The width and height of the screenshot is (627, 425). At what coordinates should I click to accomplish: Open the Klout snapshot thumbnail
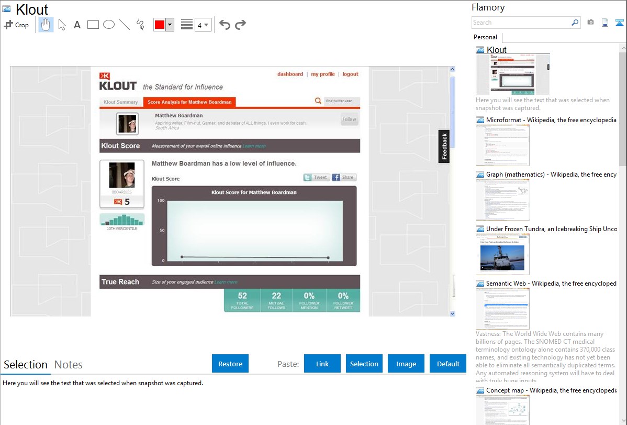click(512, 74)
